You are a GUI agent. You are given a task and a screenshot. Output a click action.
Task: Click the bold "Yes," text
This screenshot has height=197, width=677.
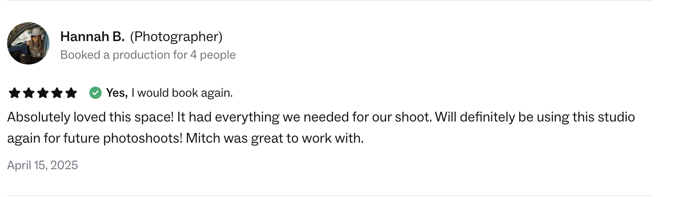coord(117,93)
